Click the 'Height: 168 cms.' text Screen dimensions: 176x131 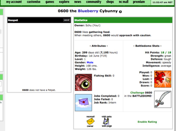(86, 66)
